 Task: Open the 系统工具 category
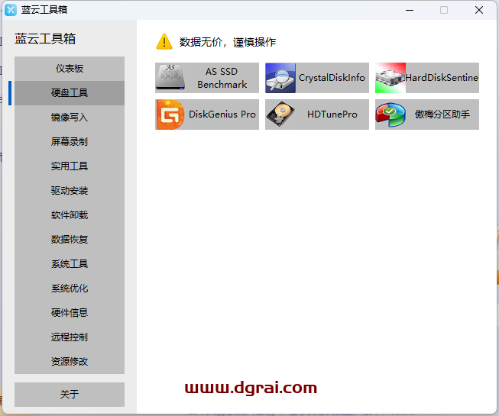point(70,264)
